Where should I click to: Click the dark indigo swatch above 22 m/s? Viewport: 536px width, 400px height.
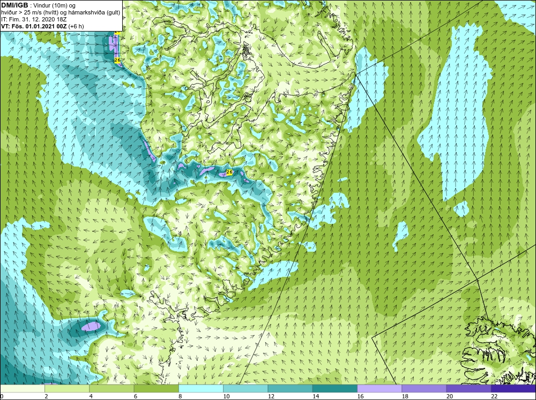513,388
